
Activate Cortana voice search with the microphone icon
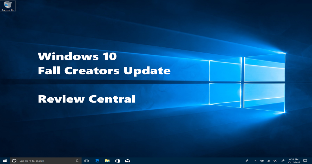77,161
